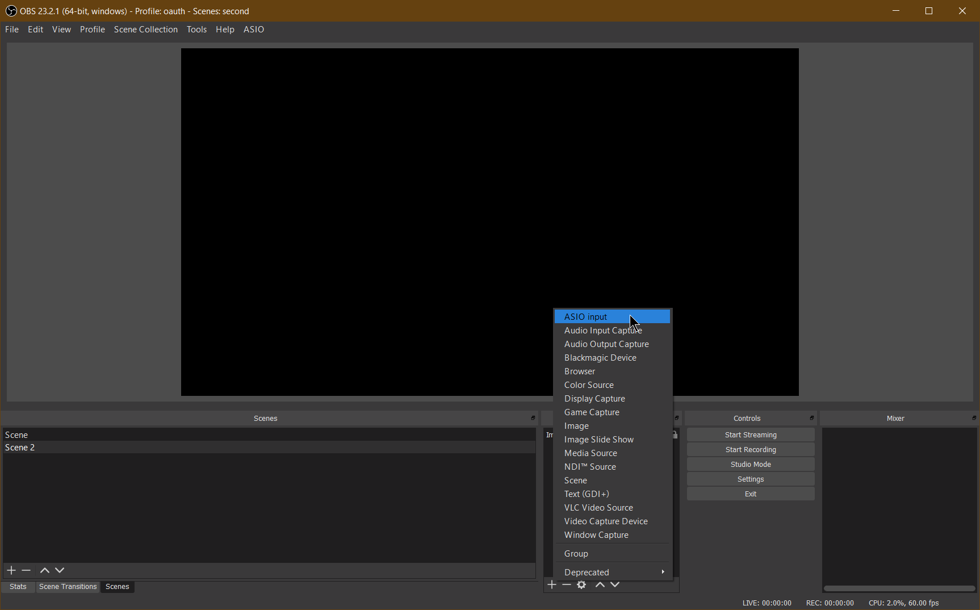
Task: Choose Audio Input Capture source
Action: click(x=613, y=331)
